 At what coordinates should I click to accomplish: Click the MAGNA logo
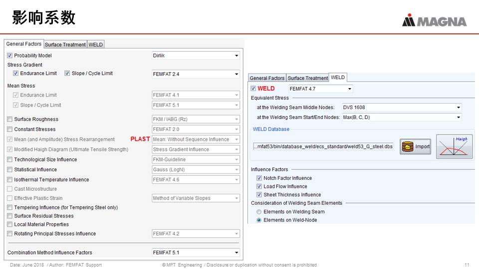click(434, 21)
